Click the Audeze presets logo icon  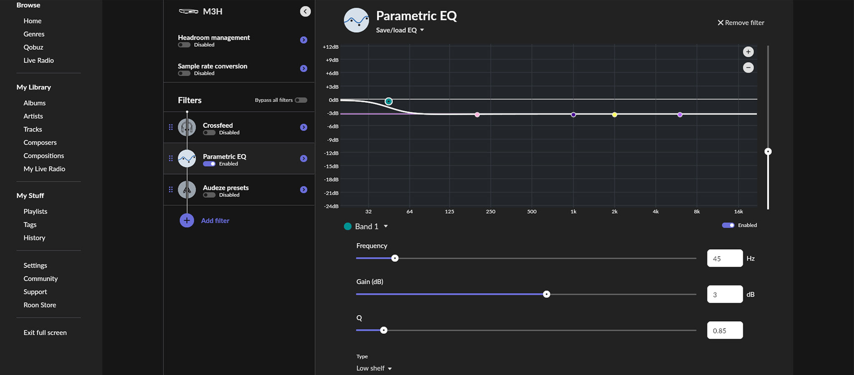pyautogui.click(x=187, y=190)
